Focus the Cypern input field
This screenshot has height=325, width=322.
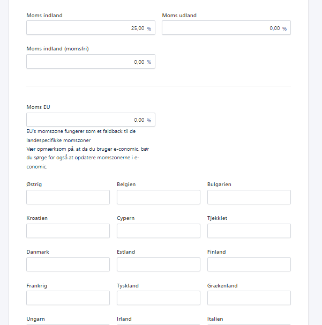click(x=159, y=231)
